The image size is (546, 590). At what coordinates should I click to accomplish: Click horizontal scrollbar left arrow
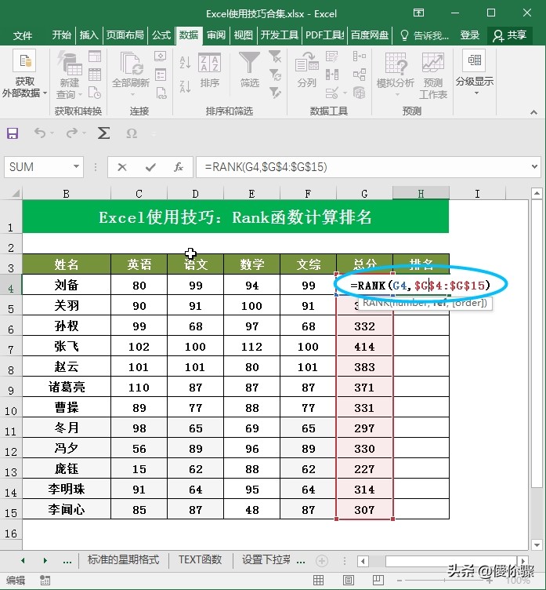[x=363, y=562]
